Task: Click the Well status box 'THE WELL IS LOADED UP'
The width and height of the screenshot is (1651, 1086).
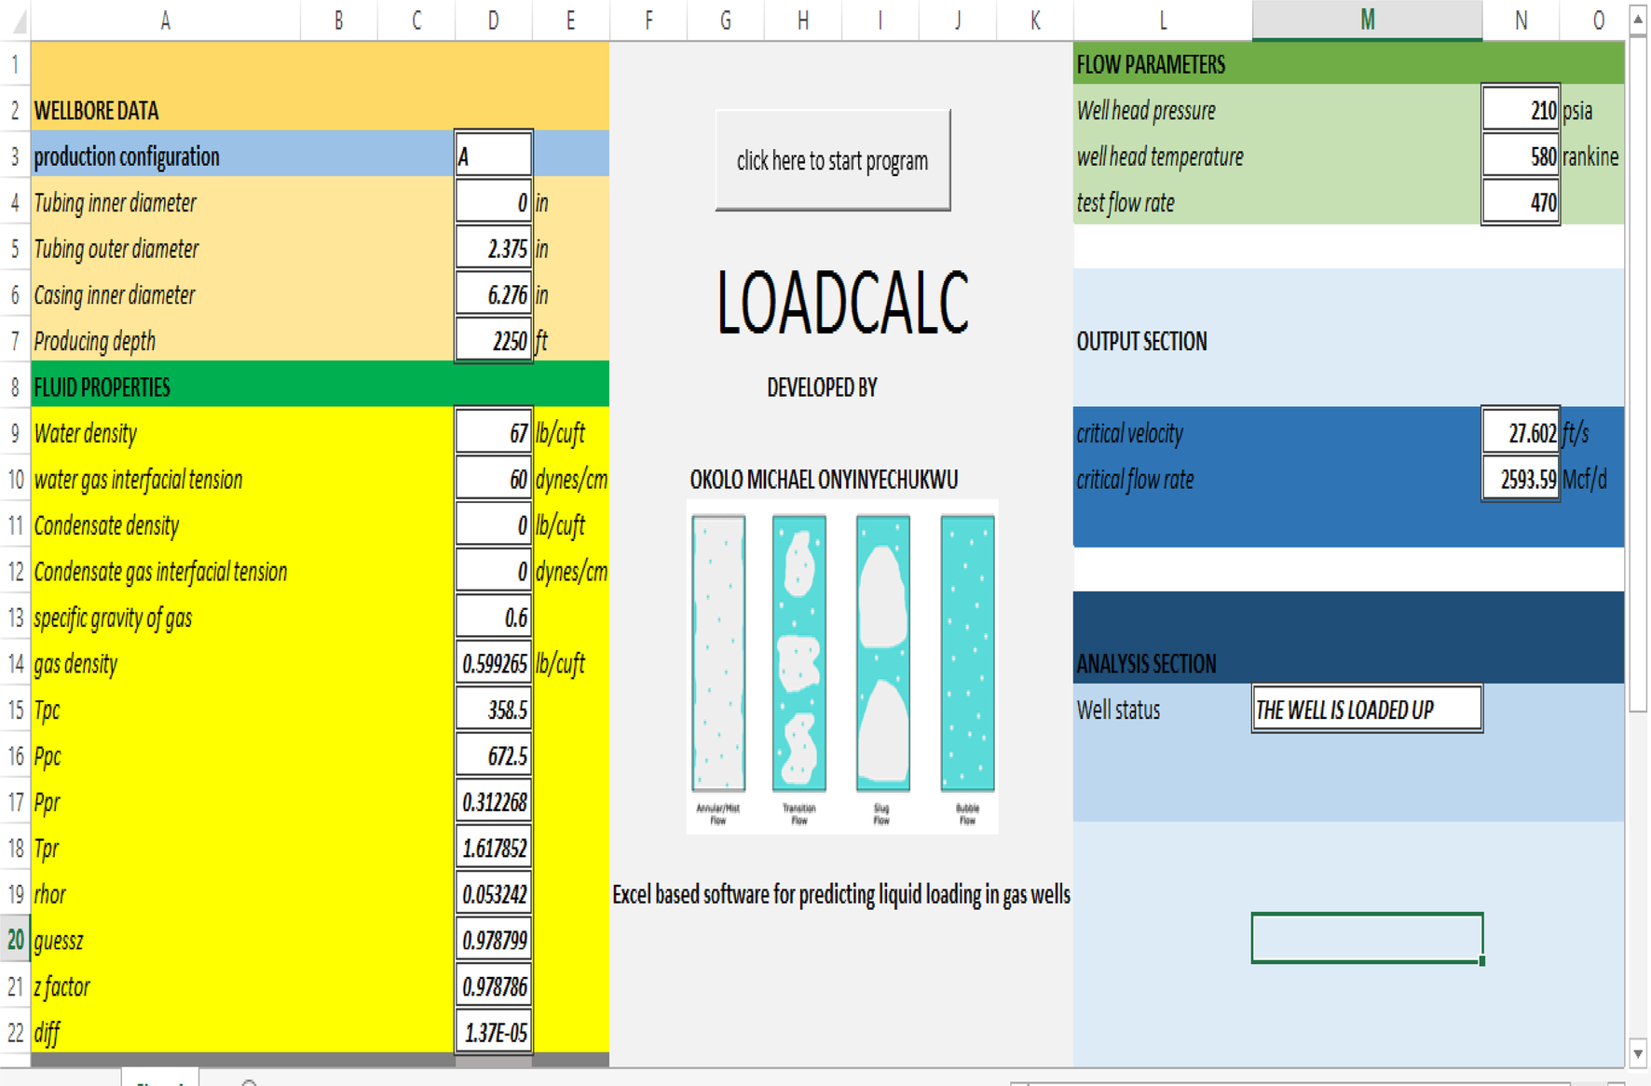Action: 1365,710
